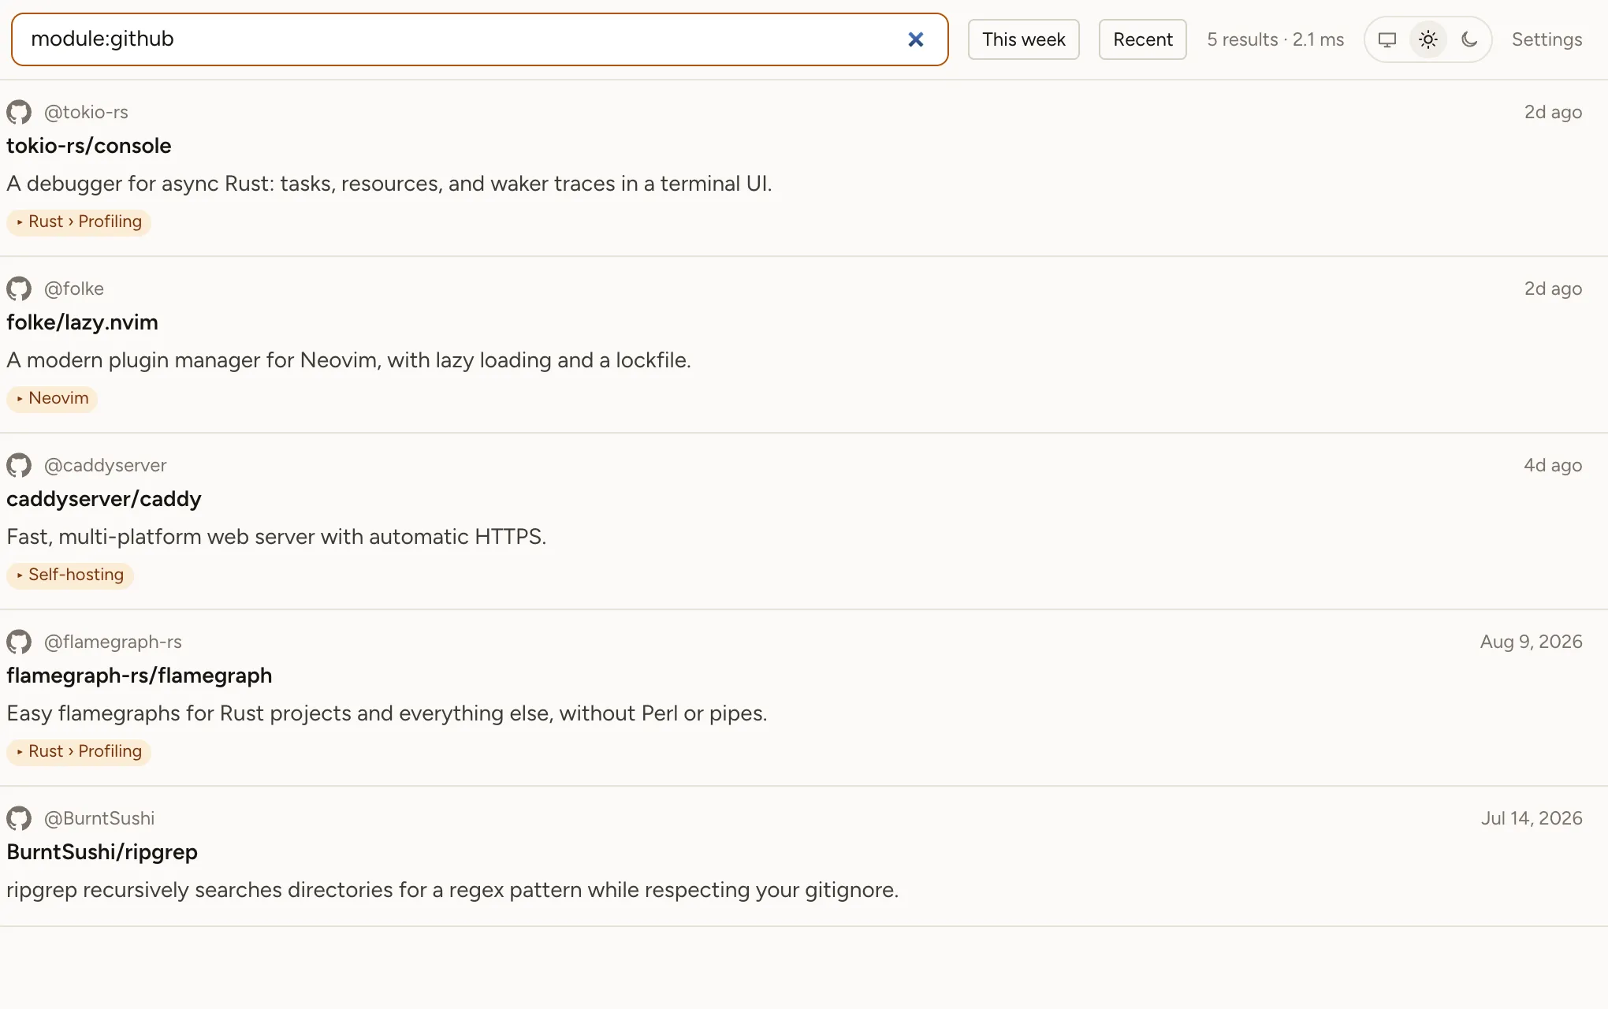Click the @BurntSushi author handle
1608x1009 pixels.
(x=99, y=818)
